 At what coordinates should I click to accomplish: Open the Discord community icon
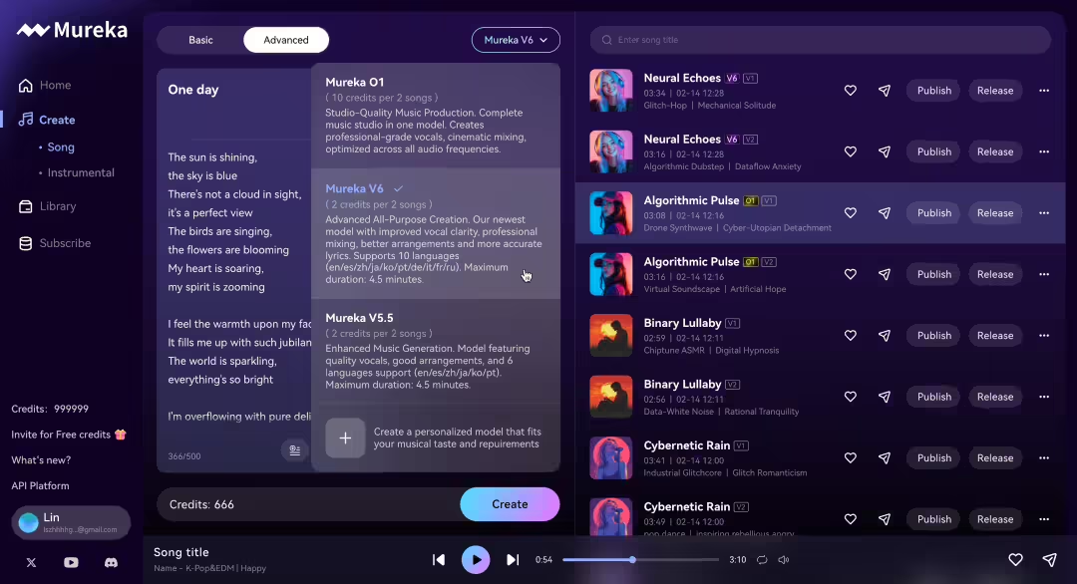[111, 562]
